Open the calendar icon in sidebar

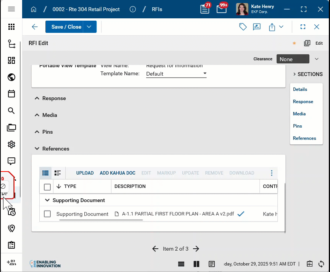point(11,94)
